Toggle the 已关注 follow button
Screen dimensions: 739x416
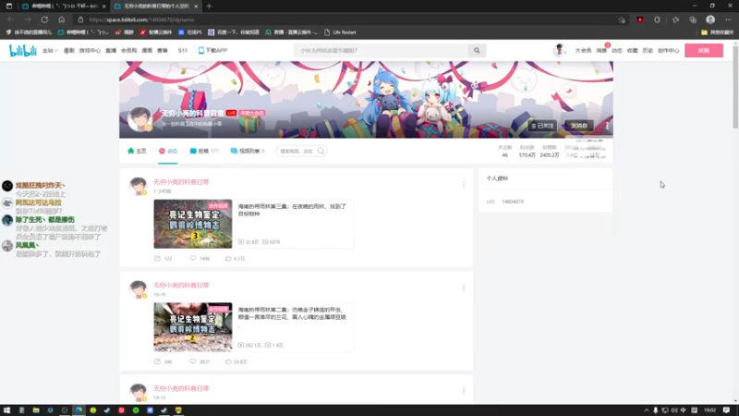click(x=542, y=126)
